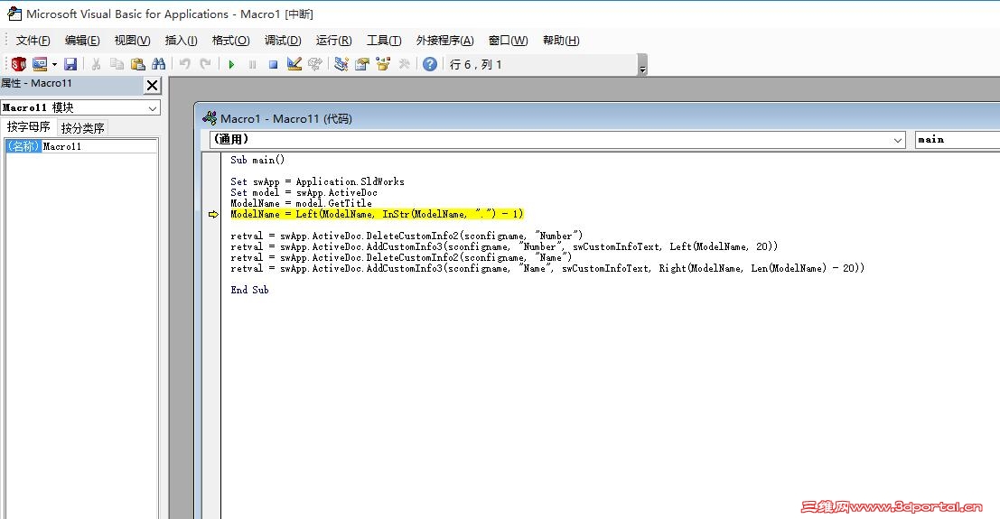Viewport: 1000px width, 519px height.
Task: Click the yellow execution arrow in margin
Action: [213, 214]
